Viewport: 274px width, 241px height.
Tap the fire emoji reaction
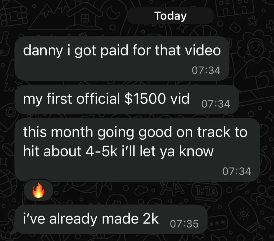pos(38,191)
